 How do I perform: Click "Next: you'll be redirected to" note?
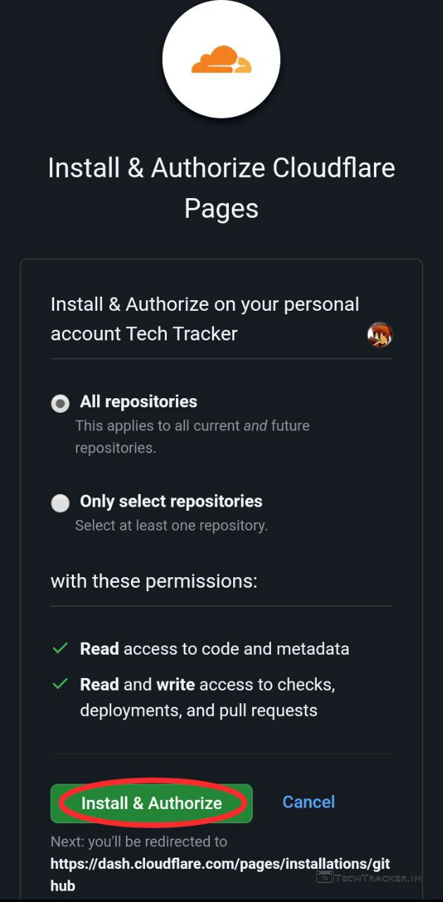[x=139, y=841]
